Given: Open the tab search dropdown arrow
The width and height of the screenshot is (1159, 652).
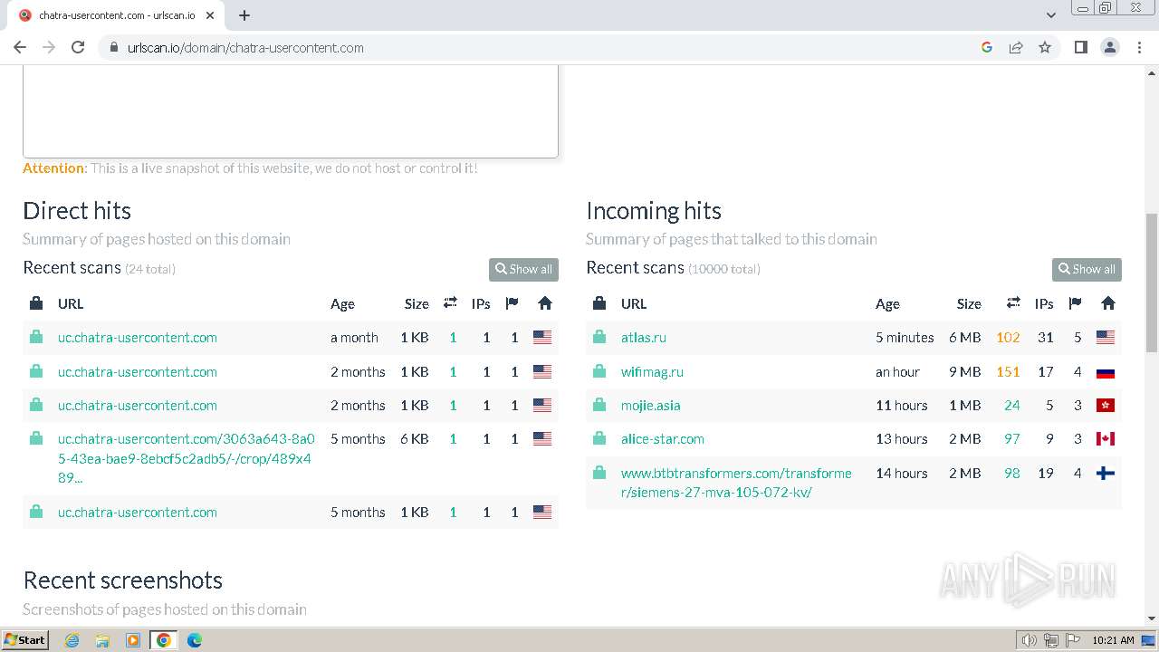Looking at the screenshot, I should 1051,15.
